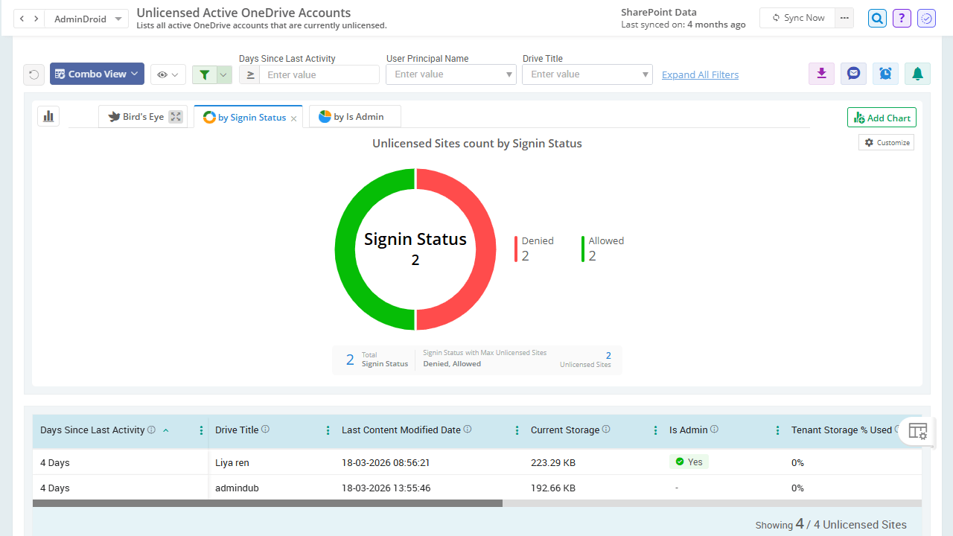Toggle the eye visibility dropdown
Viewport: 953px width, 536px height.
coord(168,74)
